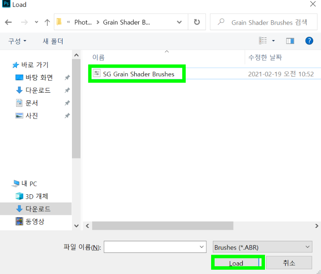Click the Load button

(237, 263)
